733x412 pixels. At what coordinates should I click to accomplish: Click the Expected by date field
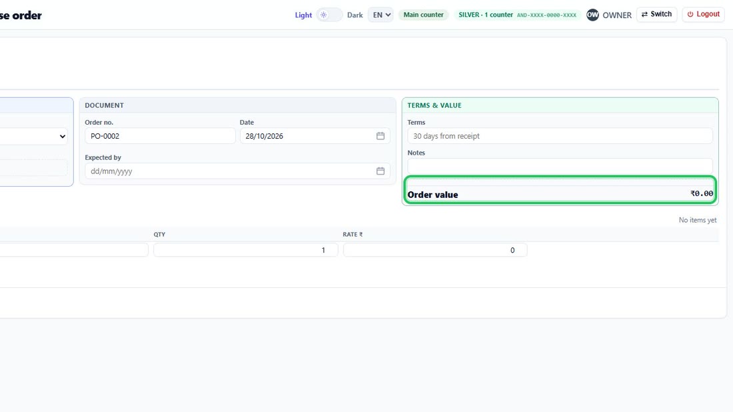(x=237, y=171)
